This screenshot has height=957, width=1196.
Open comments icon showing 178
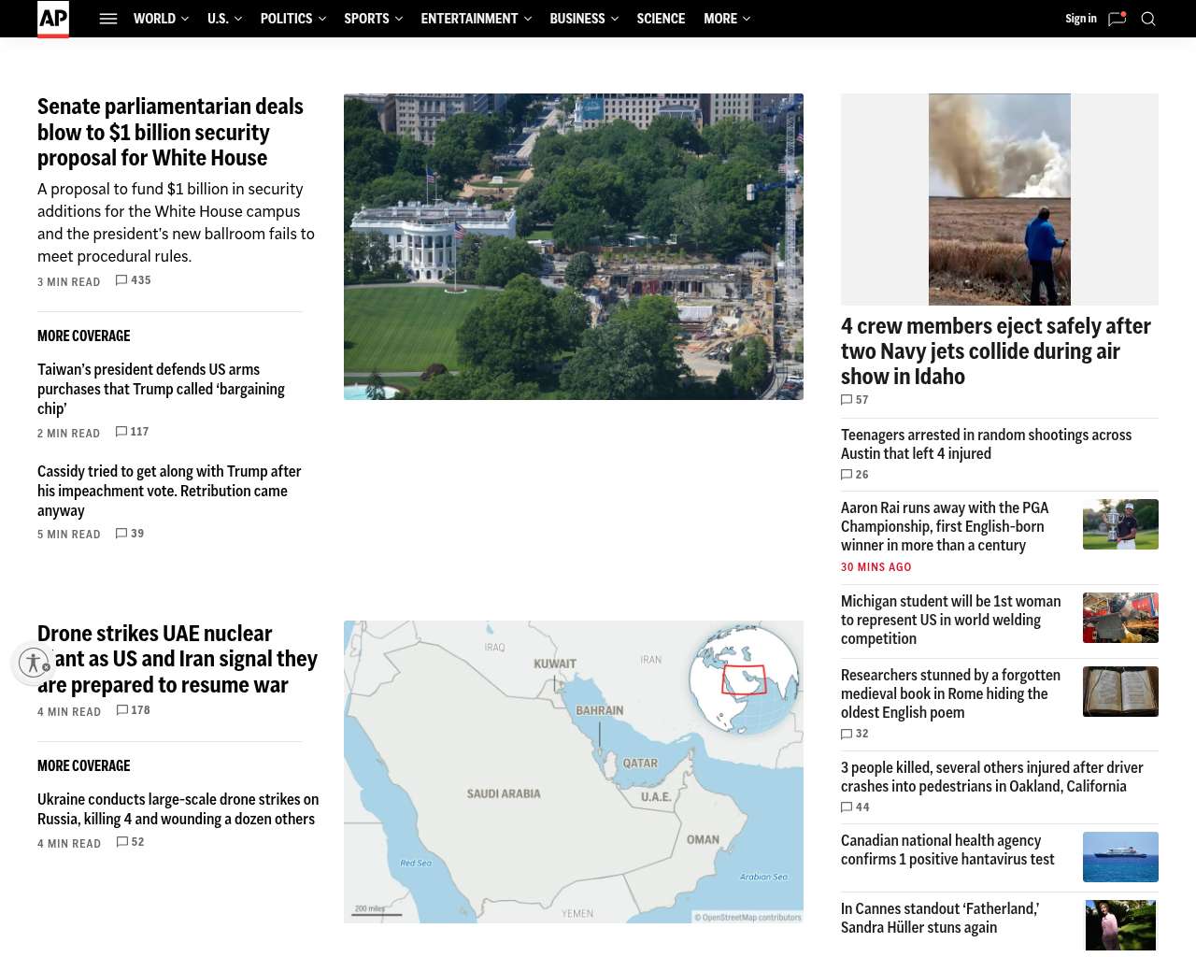122,710
